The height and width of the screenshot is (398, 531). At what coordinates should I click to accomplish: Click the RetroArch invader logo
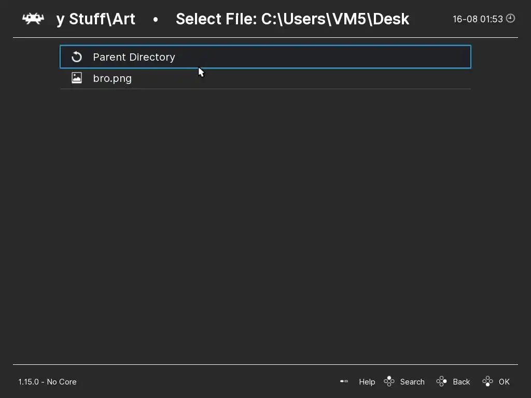(x=33, y=19)
